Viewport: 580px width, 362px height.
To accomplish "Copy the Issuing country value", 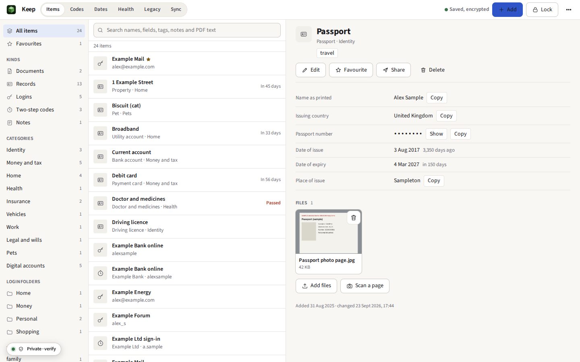I will 446,116.
